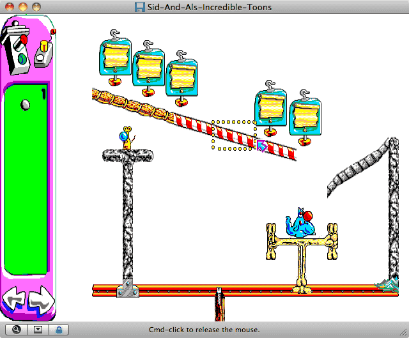Image resolution: width=409 pixels, height=338 pixels.
Task: Select the second hanging shade from the left
Action: coord(148,69)
